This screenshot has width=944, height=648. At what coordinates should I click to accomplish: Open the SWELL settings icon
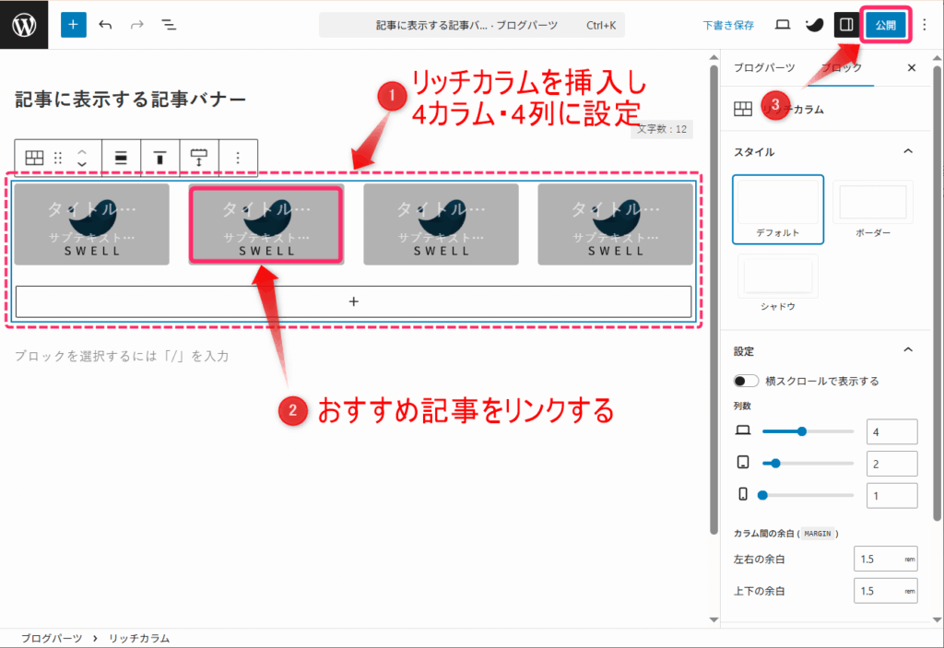[x=815, y=25]
